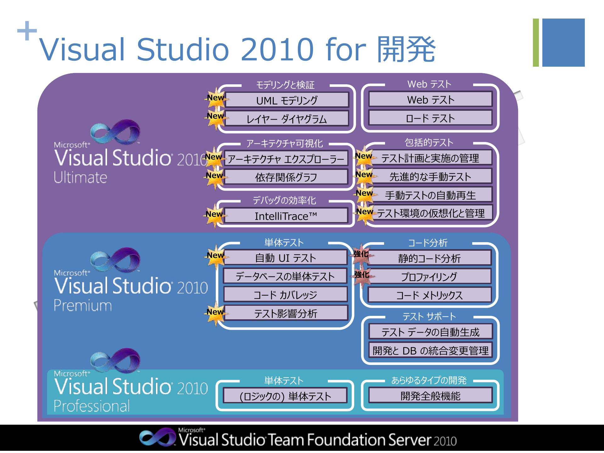Select the テスト データの自動生成 box
The height and width of the screenshot is (453, 604).
tap(431, 332)
